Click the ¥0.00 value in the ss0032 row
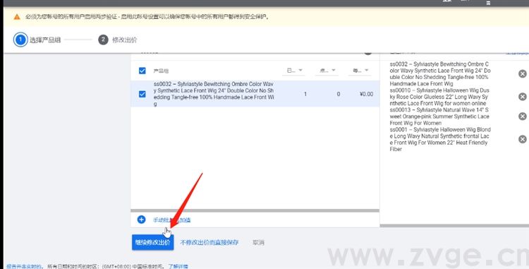Viewport: 529px width, 269px height. (366, 94)
